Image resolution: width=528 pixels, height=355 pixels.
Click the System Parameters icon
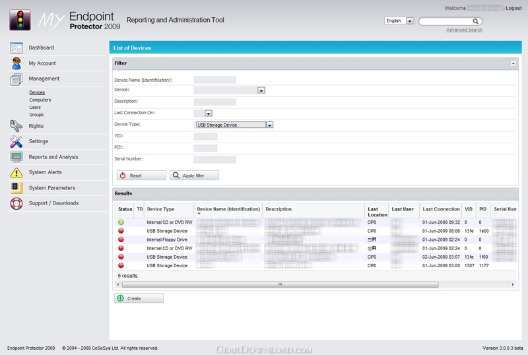click(x=16, y=188)
